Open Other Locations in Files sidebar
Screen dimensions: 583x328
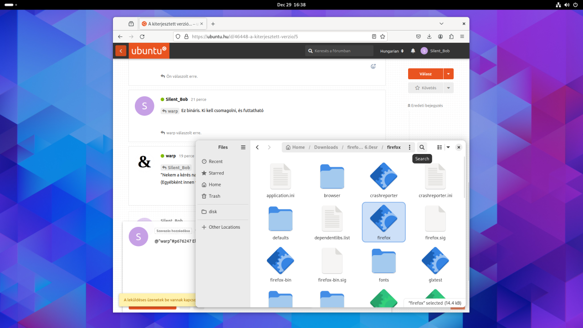click(222, 227)
